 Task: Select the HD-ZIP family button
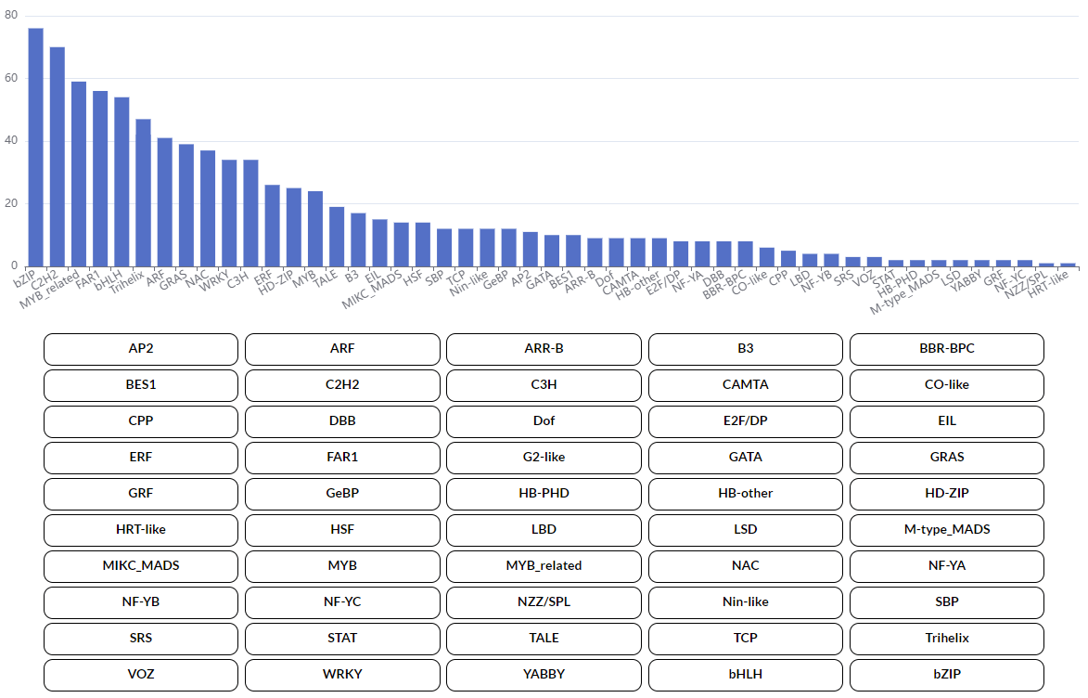[946, 493]
